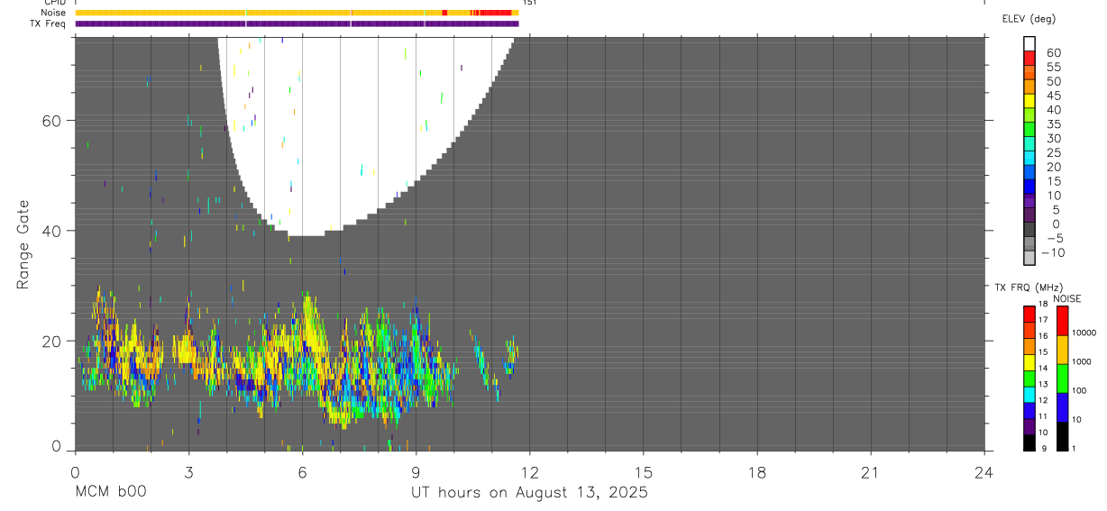
Task: Click the cyan swatch of the TX FRQ color bar
Action: (x=1029, y=395)
